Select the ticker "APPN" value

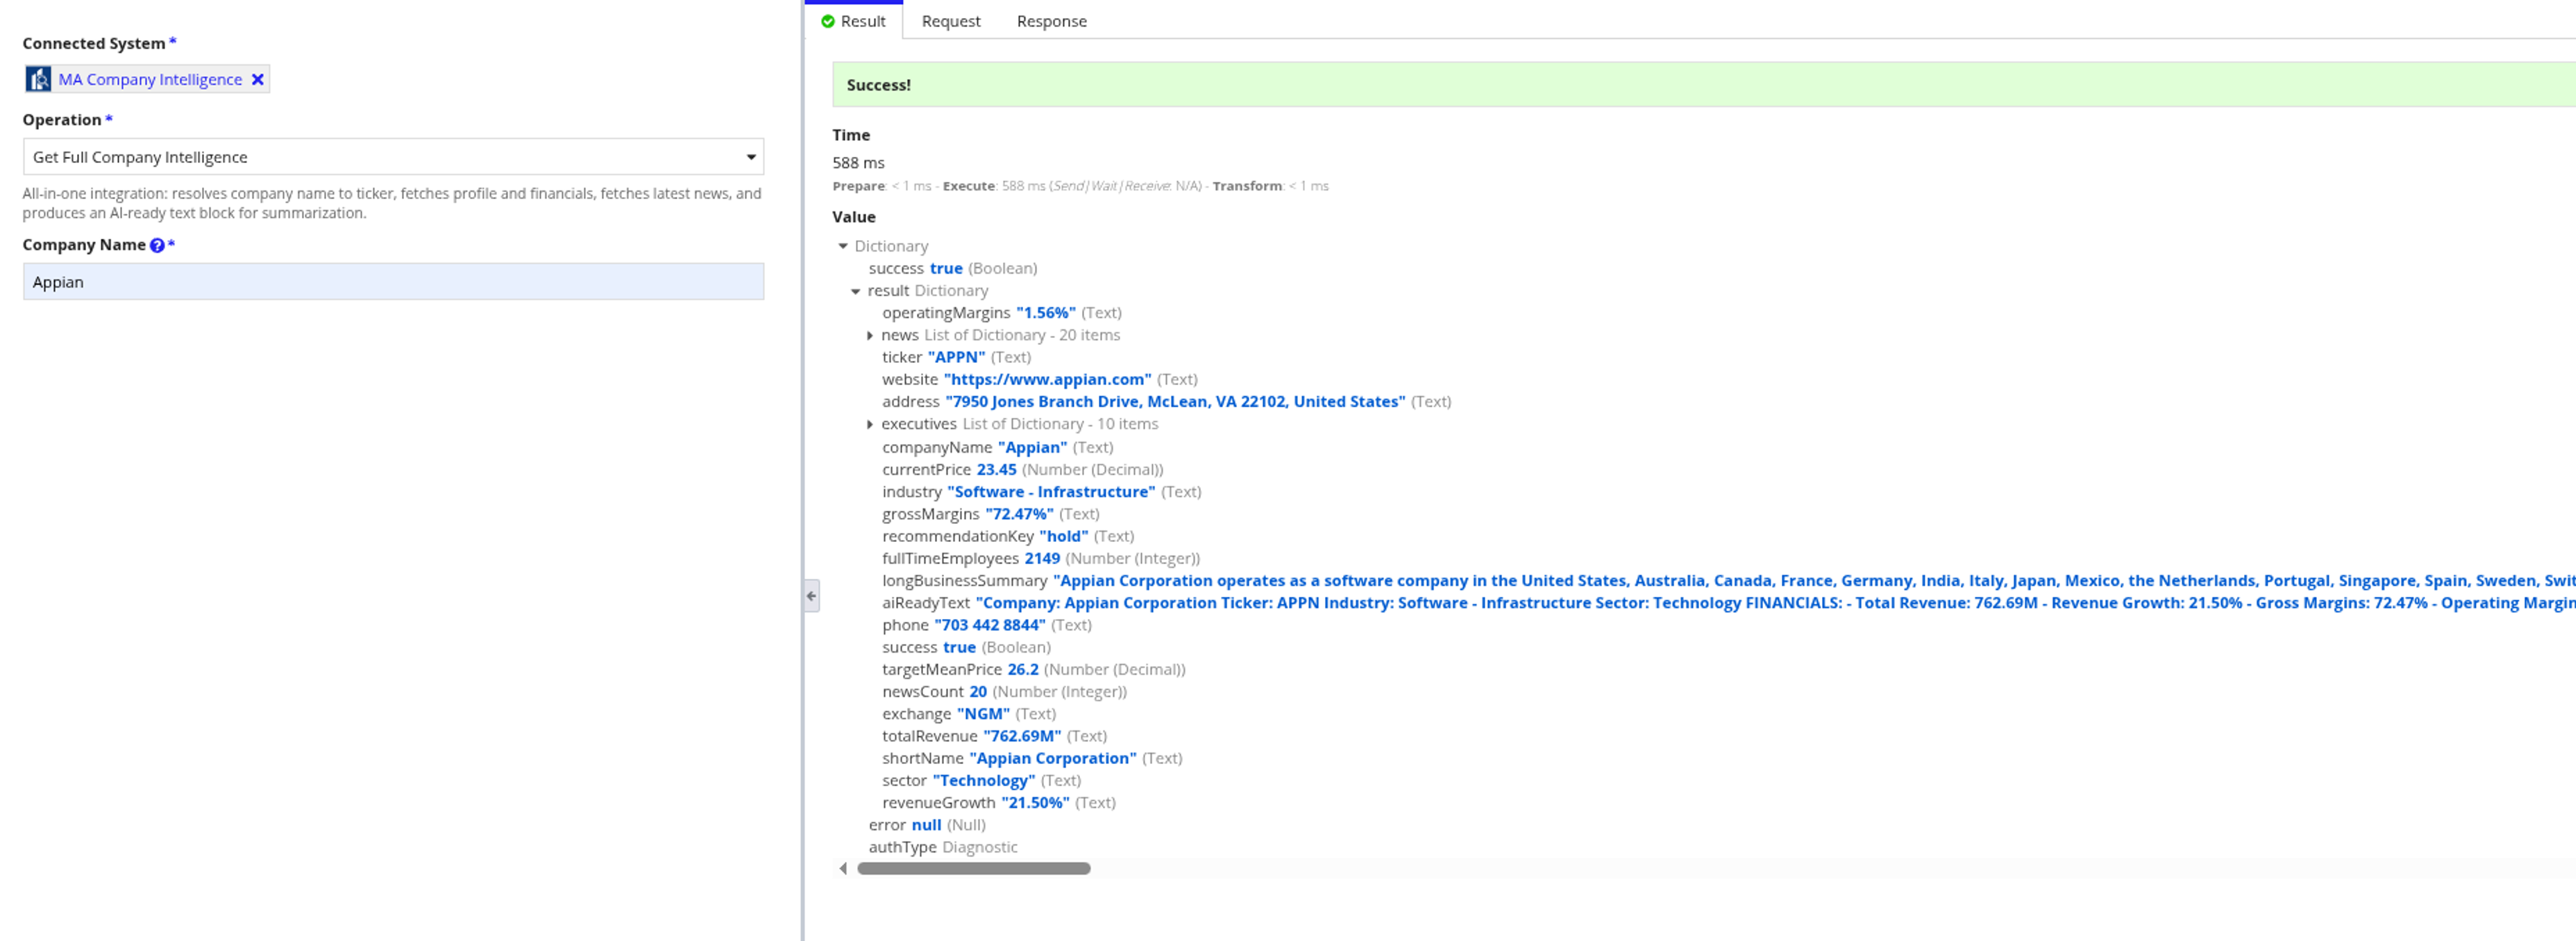(956, 357)
